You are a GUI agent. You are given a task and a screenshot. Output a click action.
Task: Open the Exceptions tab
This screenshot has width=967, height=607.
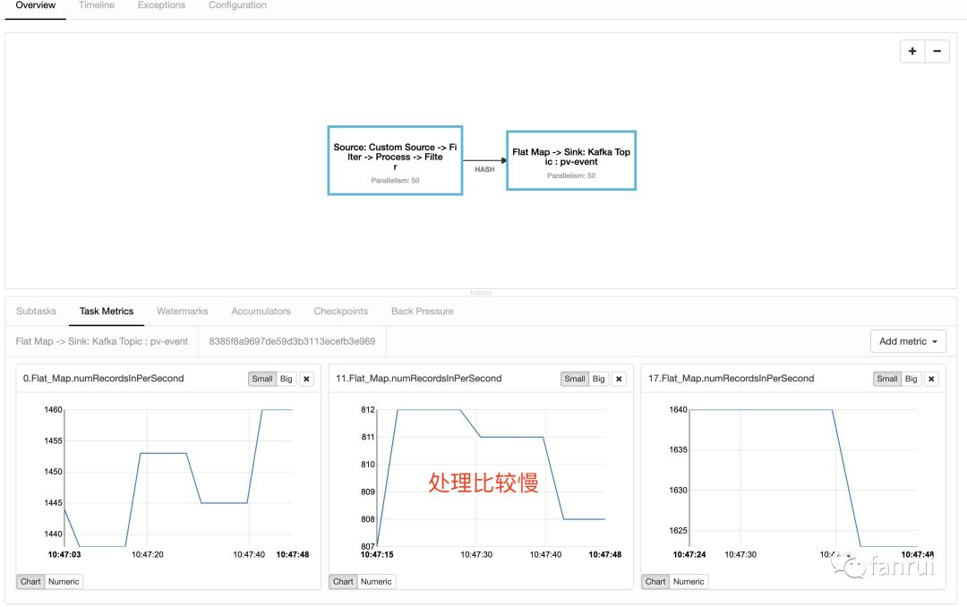(161, 5)
